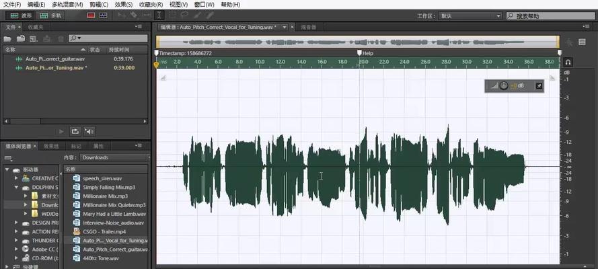Select the Slip tool in toolbar

coord(147,15)
